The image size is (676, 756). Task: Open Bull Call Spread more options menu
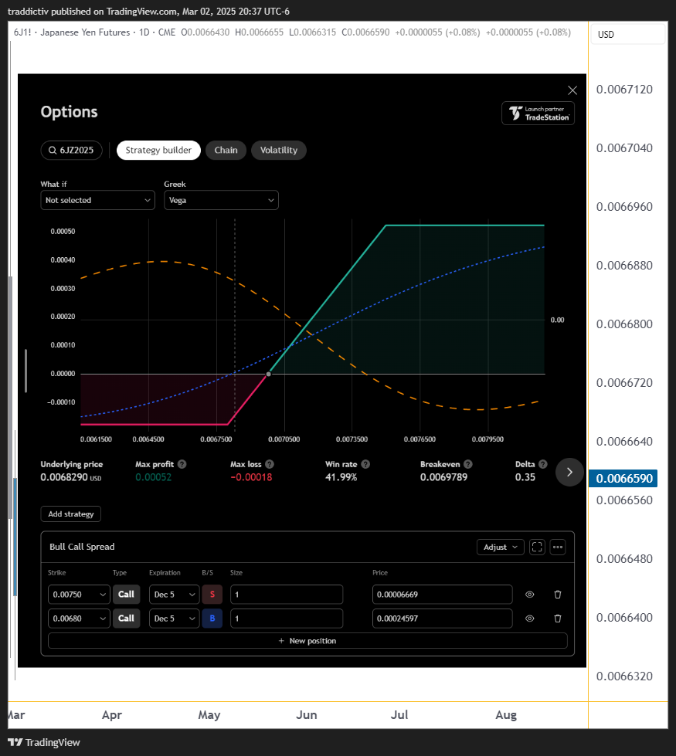(x=558, y=547)
